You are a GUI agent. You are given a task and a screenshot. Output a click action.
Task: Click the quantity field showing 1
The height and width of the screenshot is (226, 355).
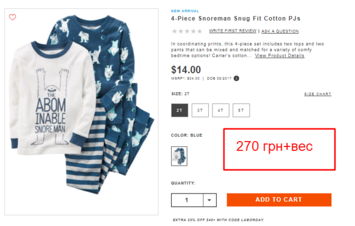(187, 200)
